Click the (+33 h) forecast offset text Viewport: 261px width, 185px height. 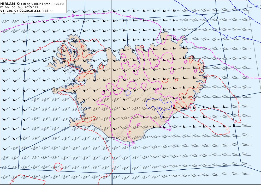[x=47, y=11]
